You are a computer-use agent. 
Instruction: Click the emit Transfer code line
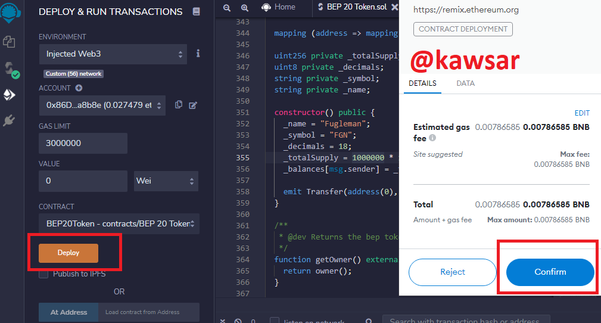pos(340,191)
